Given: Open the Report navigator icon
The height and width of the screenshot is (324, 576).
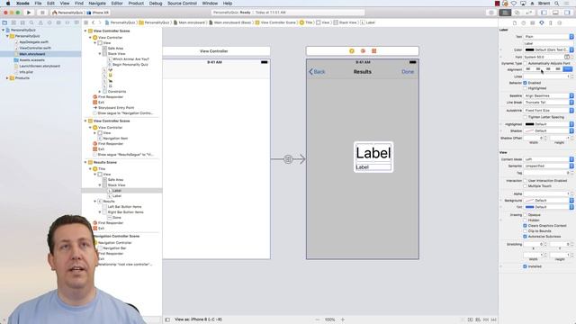Looking at the screenshot, I should coord(76,22).
